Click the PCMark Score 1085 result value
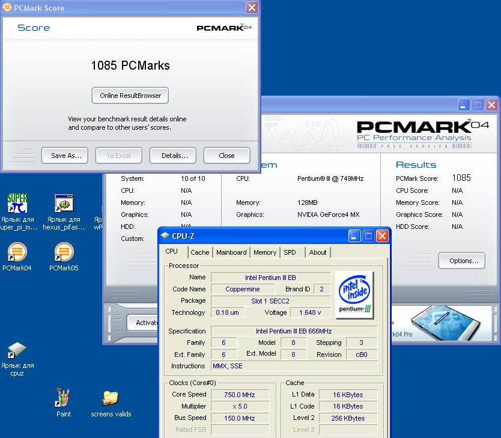 [461, 178]
